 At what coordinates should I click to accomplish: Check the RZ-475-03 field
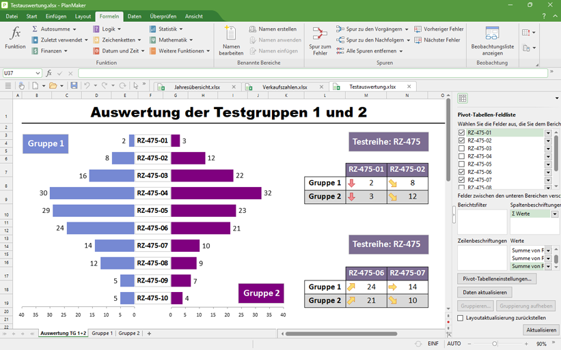(x=461, y=148)
